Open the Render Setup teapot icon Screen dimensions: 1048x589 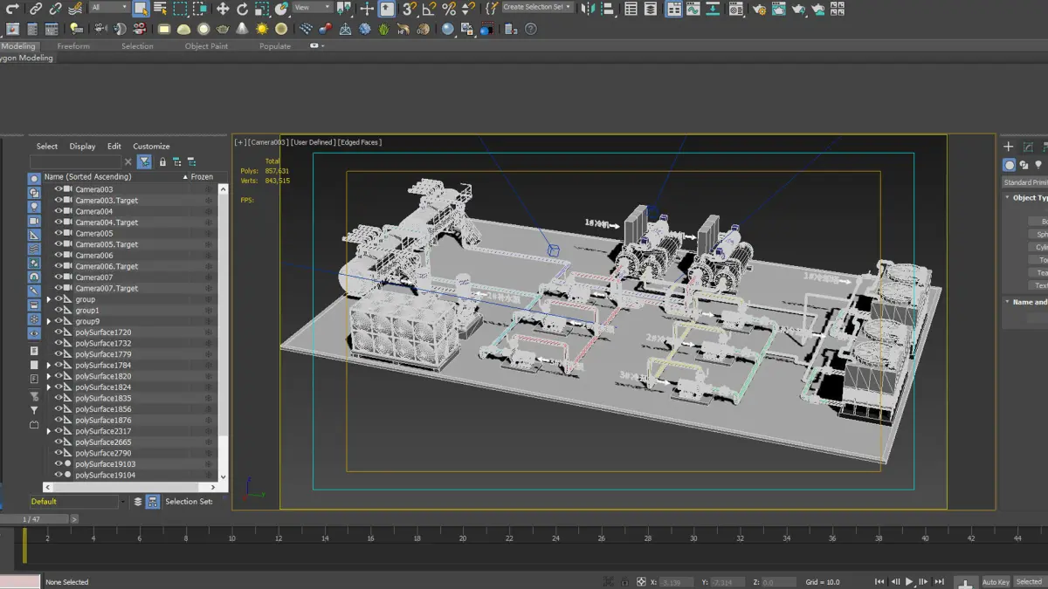click(x=759, y=9)
